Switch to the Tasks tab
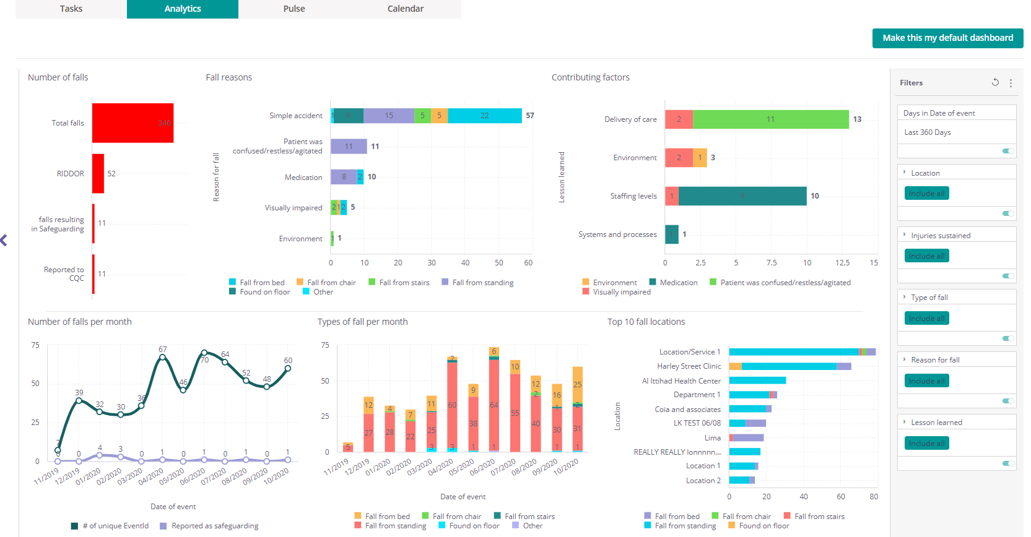1031x537 pixels. [71, 9]
